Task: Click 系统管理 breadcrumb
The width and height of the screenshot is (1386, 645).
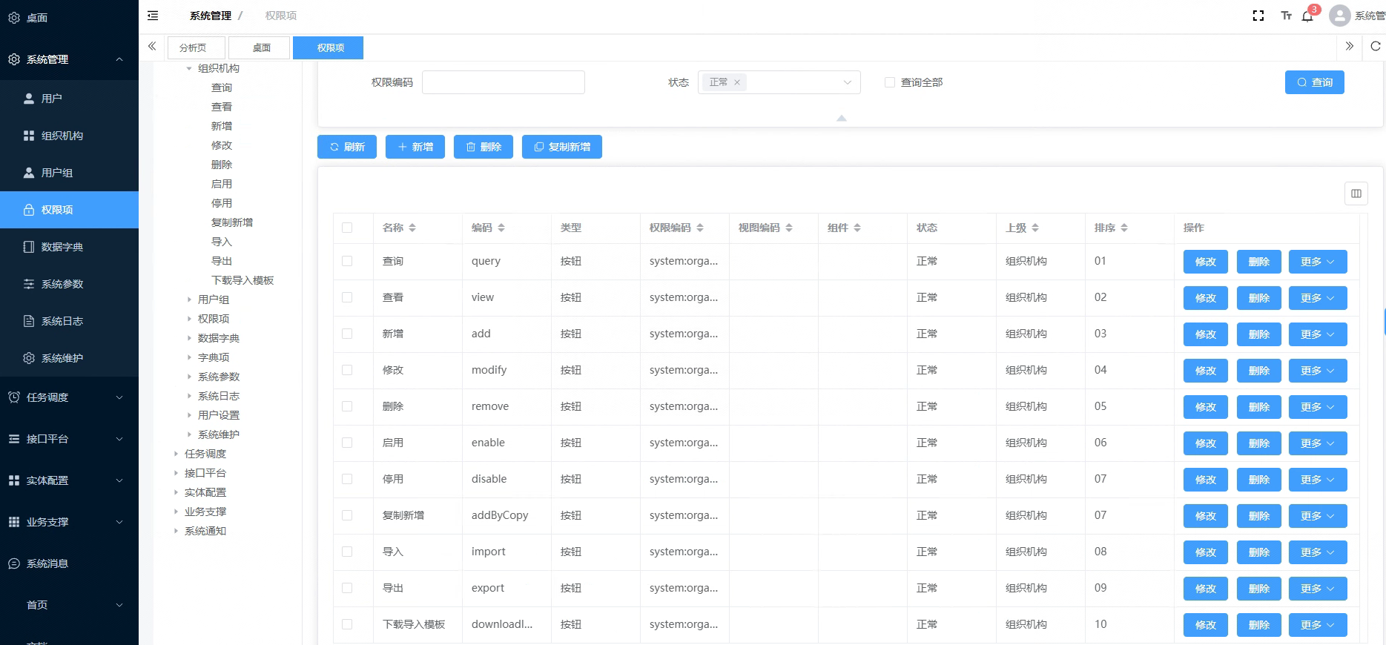Action: click(x=211, y=16)
